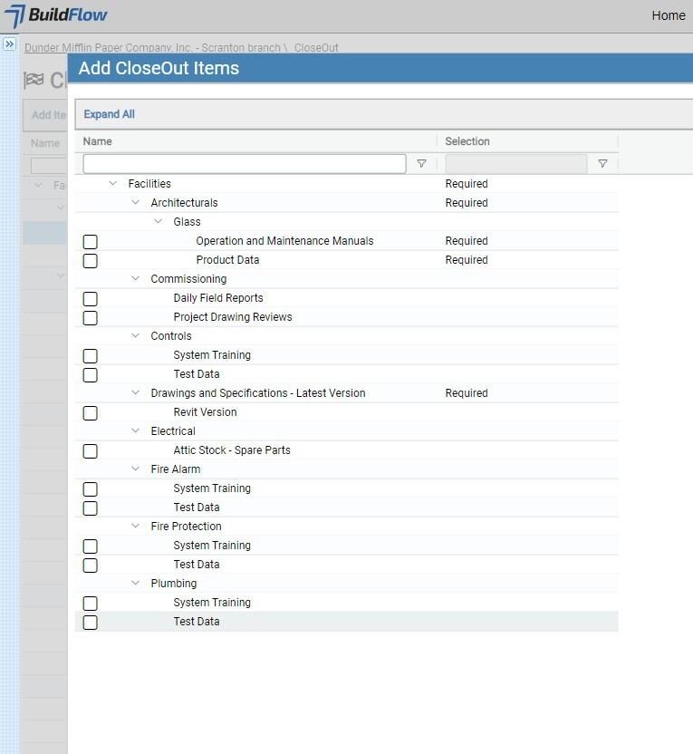Open the Selection column filter icon
693x754 pixels.
pos(602,164)
